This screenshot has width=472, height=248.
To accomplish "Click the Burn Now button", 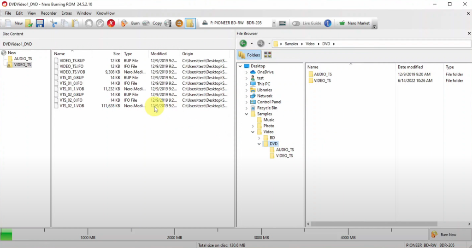I will 444,235.
